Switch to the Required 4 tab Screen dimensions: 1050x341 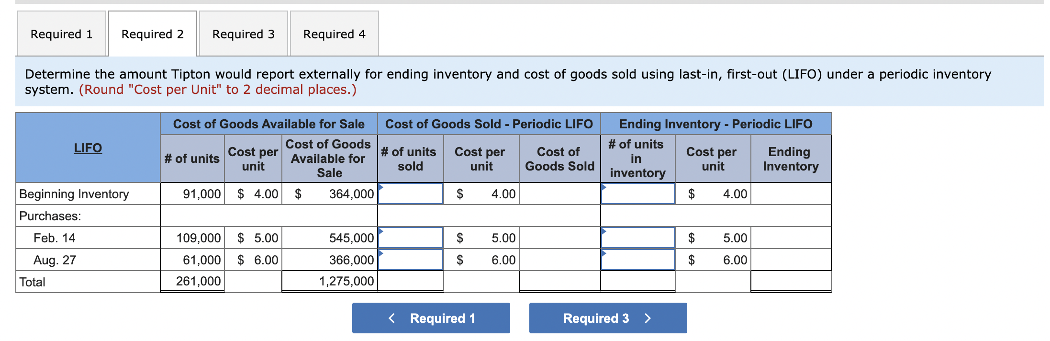point(334,34)
